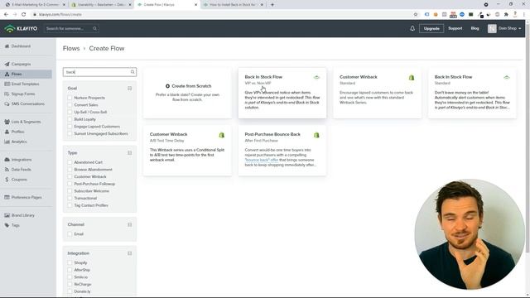Viewport: 530px width, 298px height.
Task: Click Shopify icon on Standard Customer Winback card
Action: 412,77
